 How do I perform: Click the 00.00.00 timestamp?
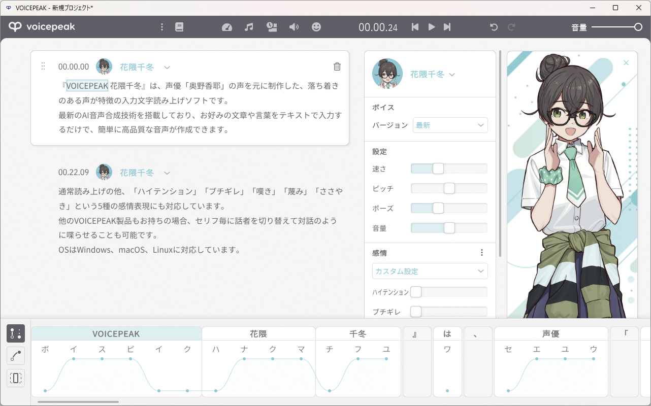click(x=74, y=66)
